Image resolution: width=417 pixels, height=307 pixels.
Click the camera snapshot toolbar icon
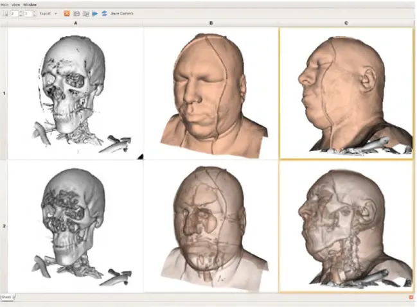coord(76,13)
